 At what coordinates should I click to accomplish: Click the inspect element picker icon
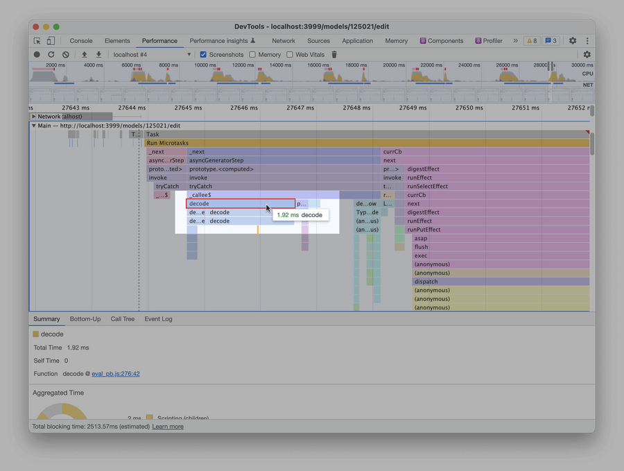coord(37,41)
